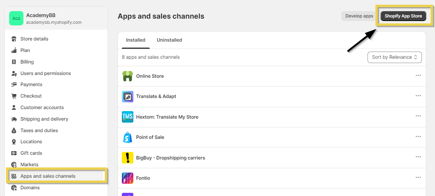
Task: Click the Develop apps button
Action: tap(359, 16)
